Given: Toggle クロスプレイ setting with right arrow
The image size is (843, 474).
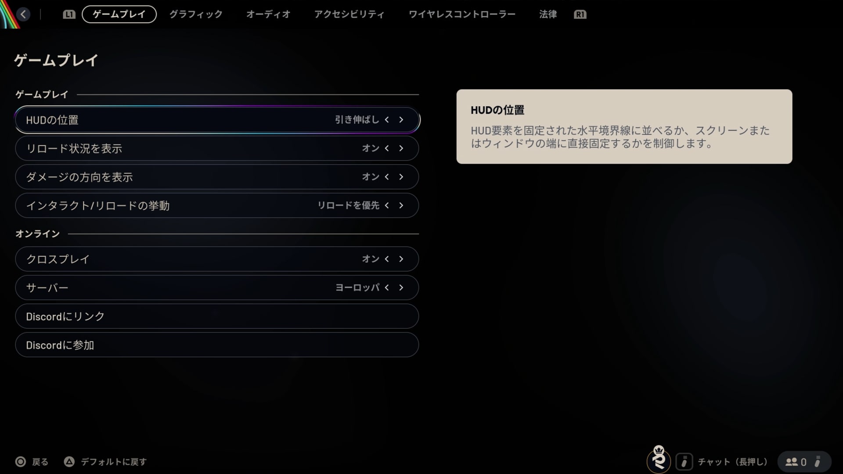Looking at the screenshot, I should (x=401, y=259).
